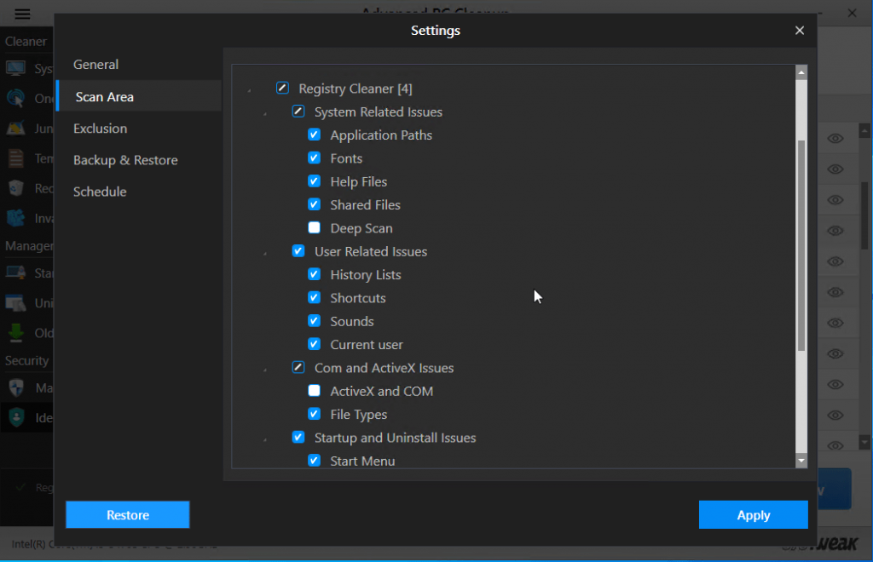
Task: Toggle the Registry Cleaner [4] checkbox
Action: pyautogui.click(x=282, y=88)
